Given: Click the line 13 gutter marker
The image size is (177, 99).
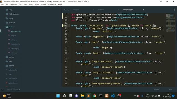Looking at the screenshot, I should tap(64, 26).
